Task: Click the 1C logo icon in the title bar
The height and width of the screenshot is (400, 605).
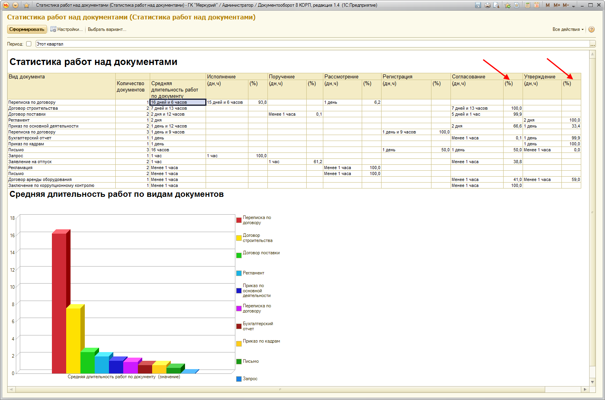Action: [6, 5]
